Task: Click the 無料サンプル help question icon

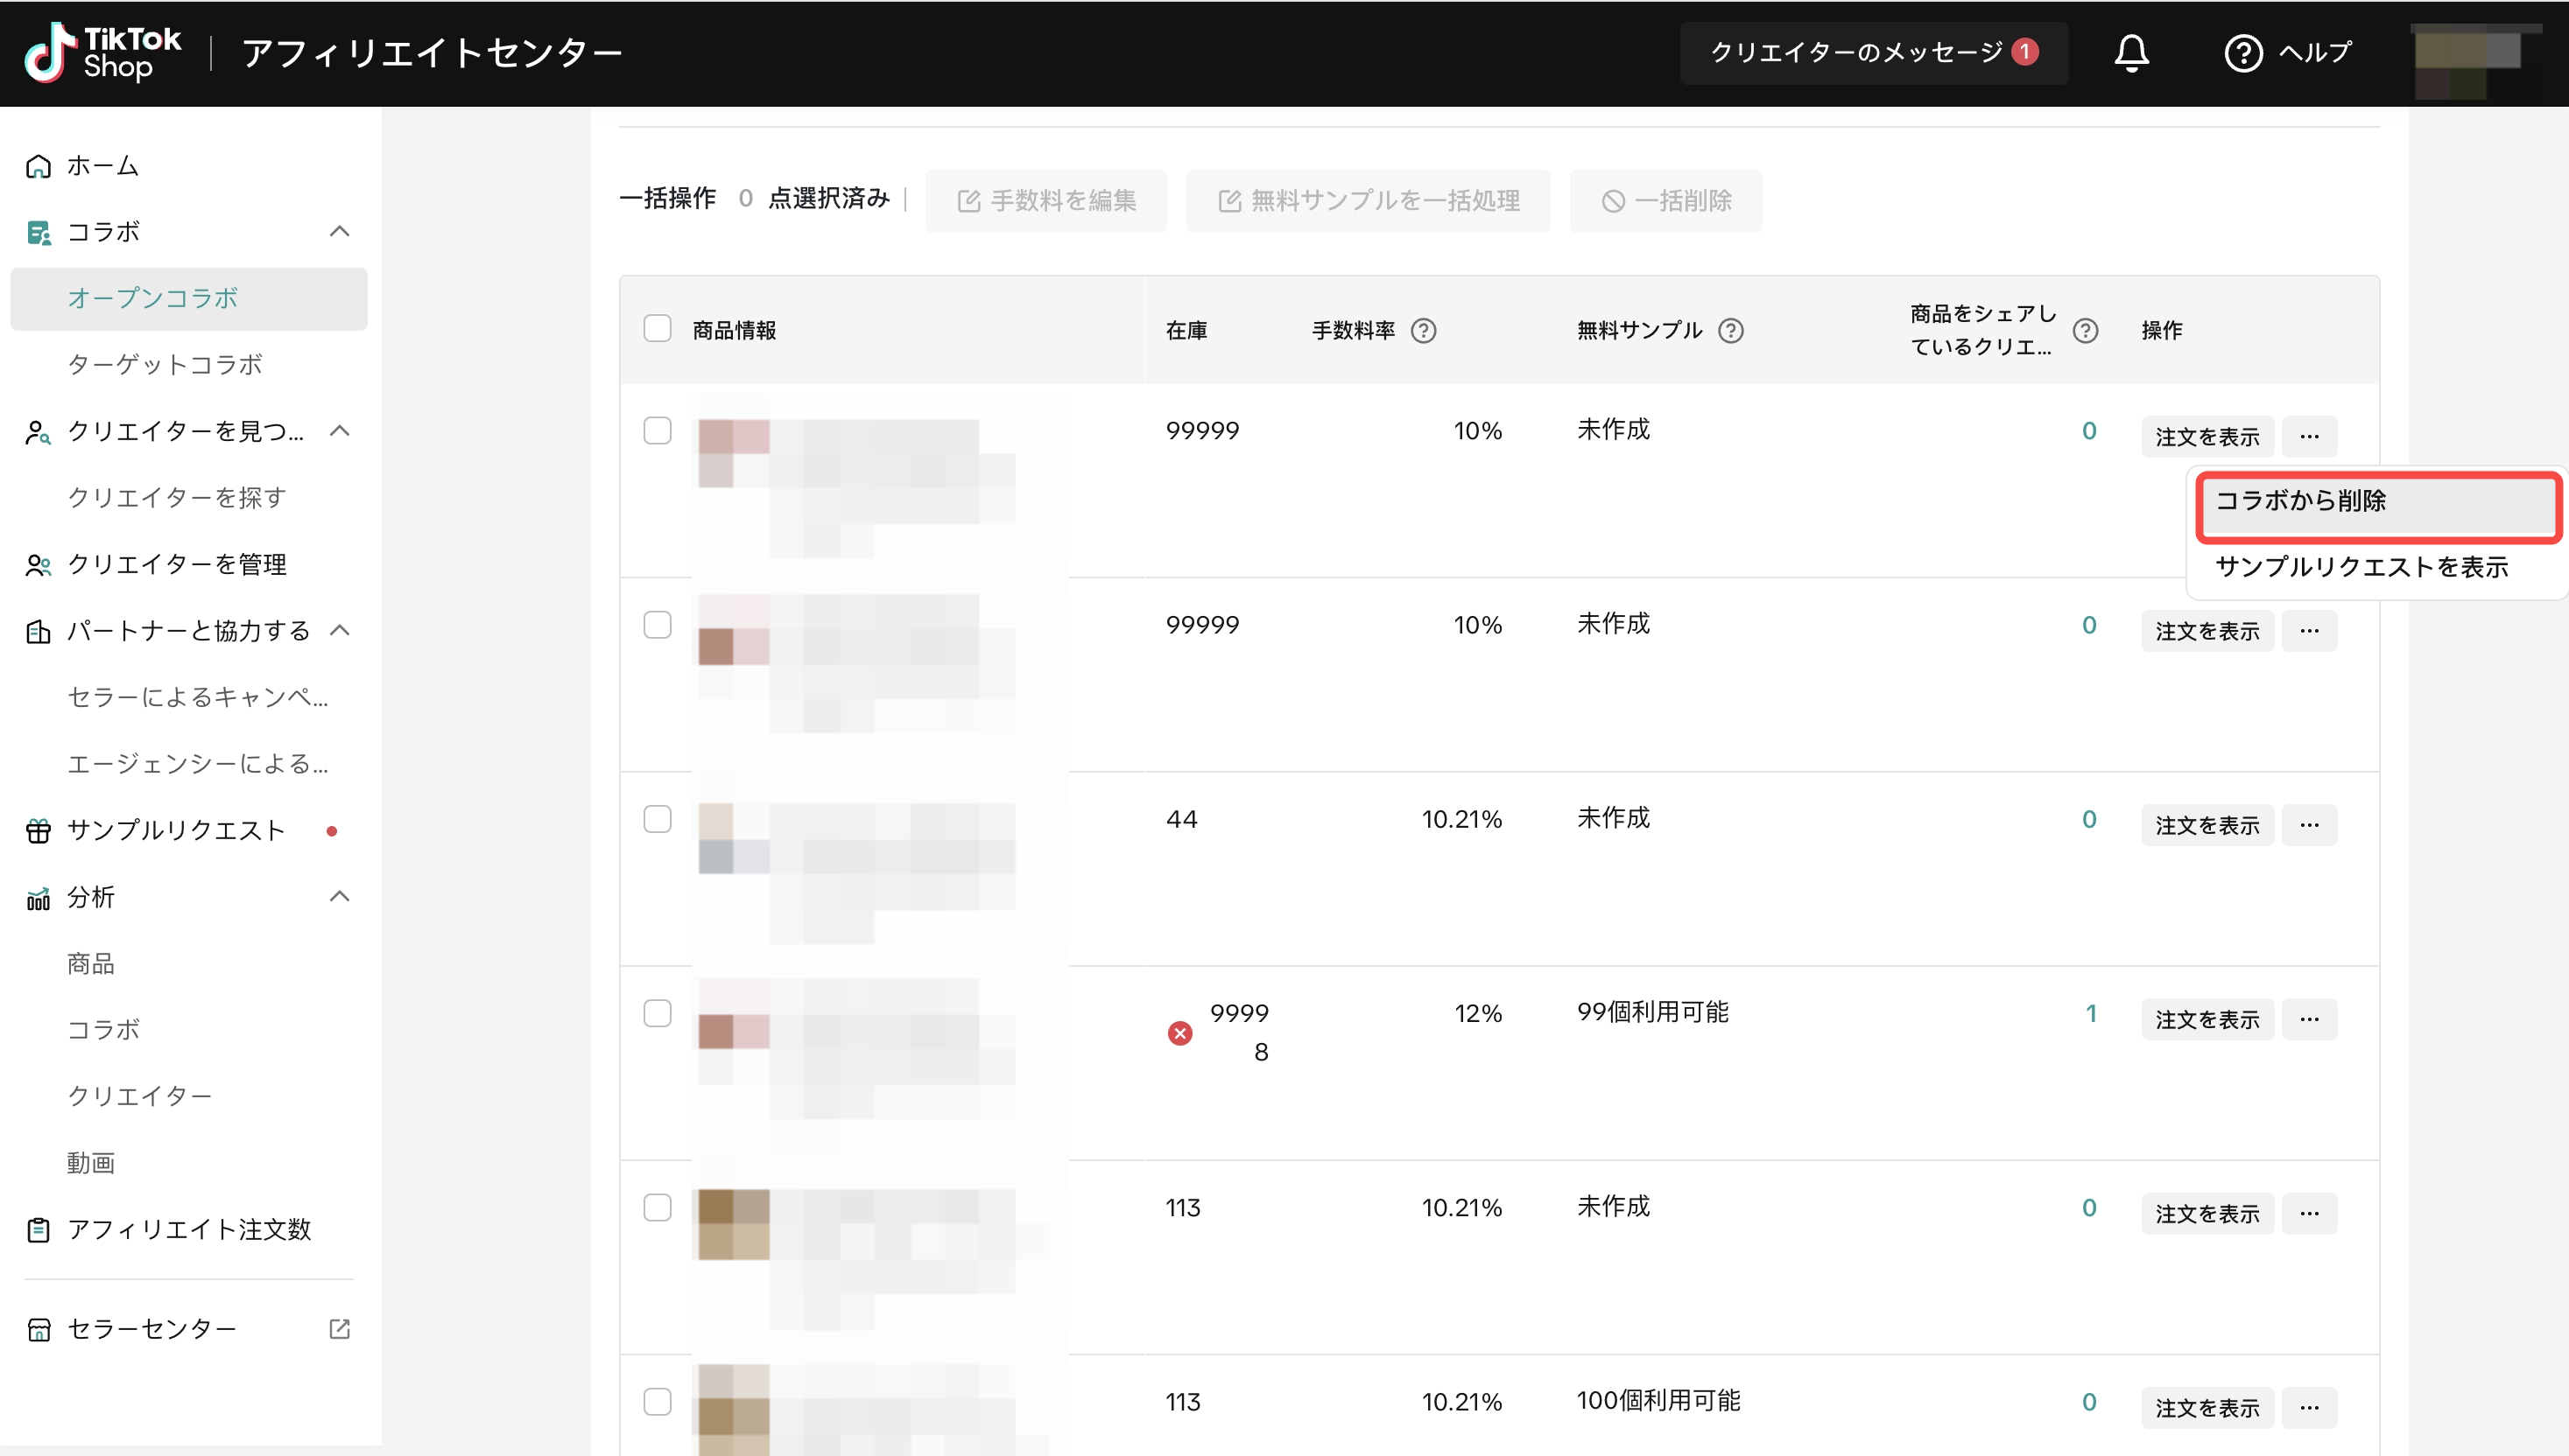Action: point(1729,331)
